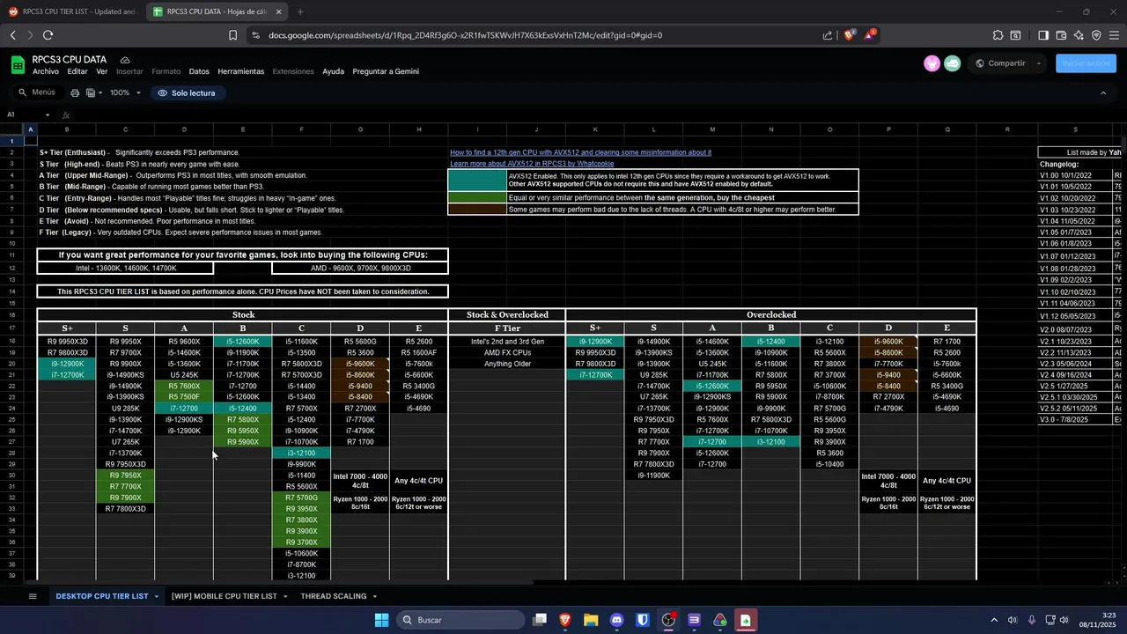Open the browser hamburger menu
The height and width of the screenshot is (634, 1127).
[x=1115, y=35]
